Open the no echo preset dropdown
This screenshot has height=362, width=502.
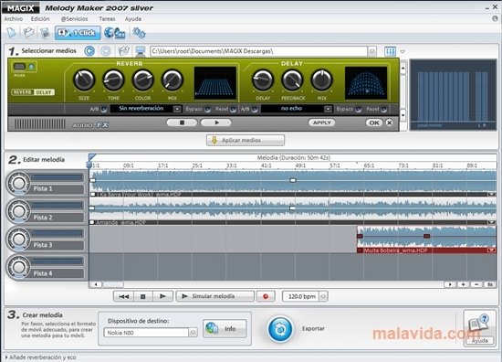pyautogui.click(x=328, y=110)
